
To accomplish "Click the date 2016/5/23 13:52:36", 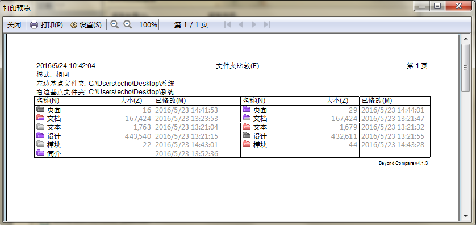I will 187,154.
